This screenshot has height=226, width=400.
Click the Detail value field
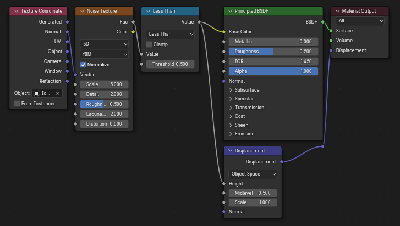pos(104,94)
